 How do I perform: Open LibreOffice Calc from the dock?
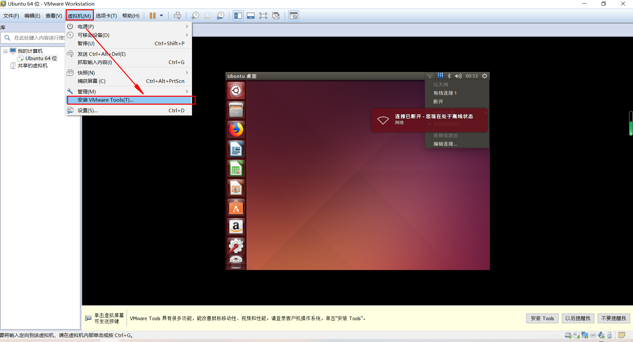[x=236, y=168]
